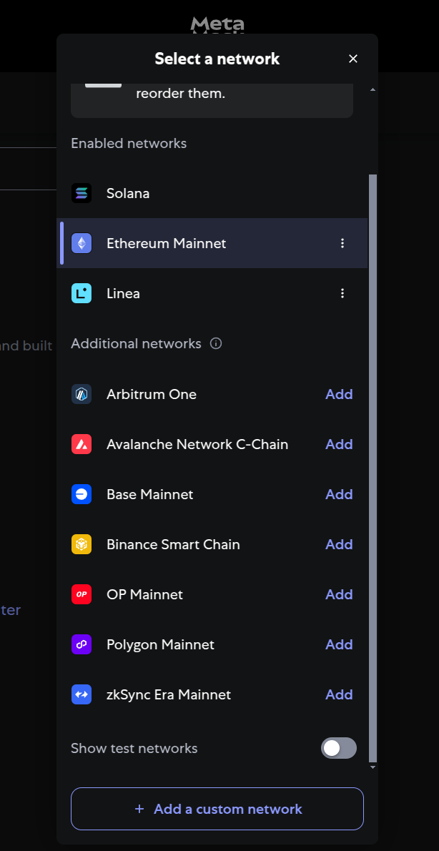This screenshot has height=851, width=439.
Task: Select the Linea network row
Action: pyautogui.click(x=212, y=293)
